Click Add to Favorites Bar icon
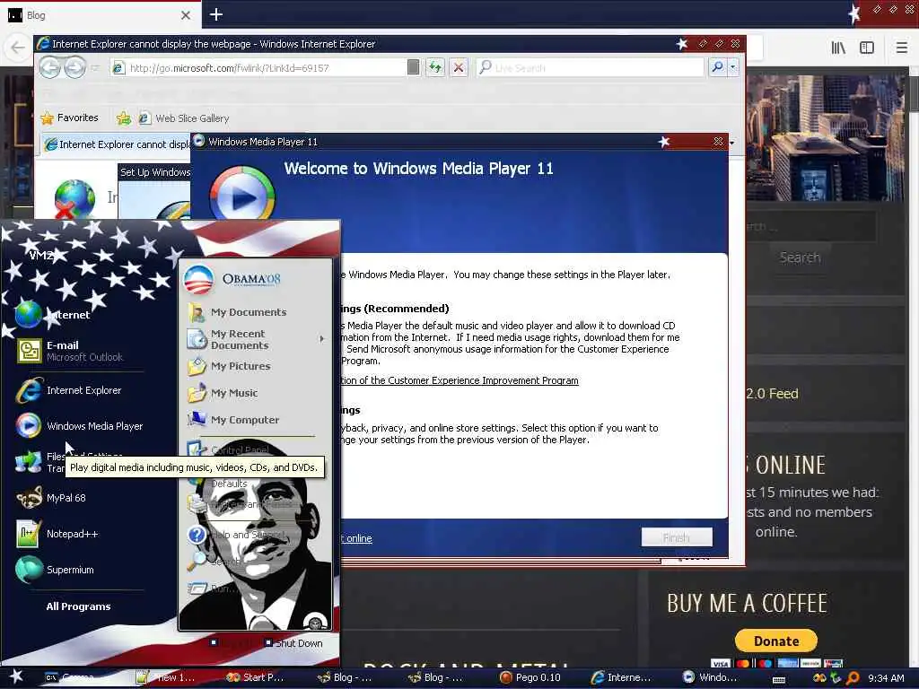 click(124, 118)
